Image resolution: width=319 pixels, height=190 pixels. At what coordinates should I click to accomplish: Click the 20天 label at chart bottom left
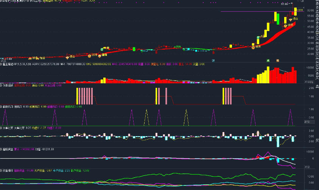pos(3,61)
